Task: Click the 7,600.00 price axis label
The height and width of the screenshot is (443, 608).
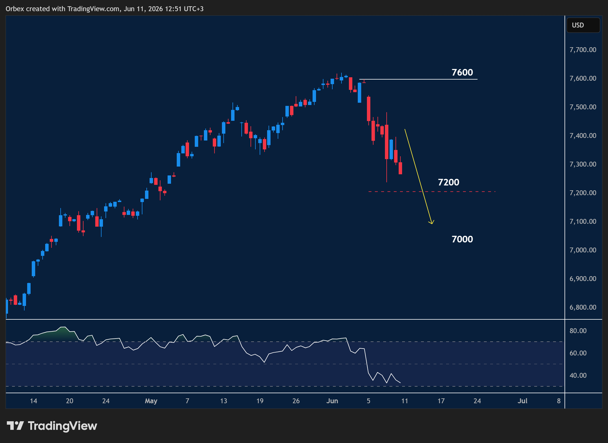Action: [583, 78]
